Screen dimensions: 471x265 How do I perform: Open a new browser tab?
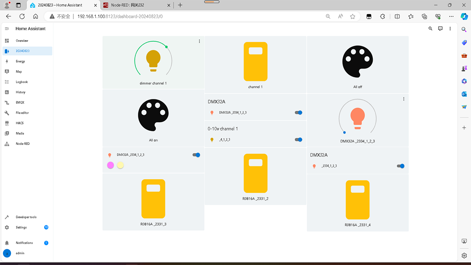180,5
